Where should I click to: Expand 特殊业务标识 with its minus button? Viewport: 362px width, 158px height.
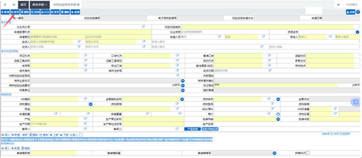click(x=183, y=81)
